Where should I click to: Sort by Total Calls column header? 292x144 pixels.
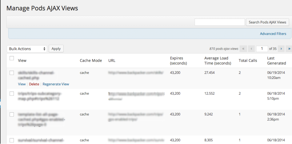click(x=248, y=61)
